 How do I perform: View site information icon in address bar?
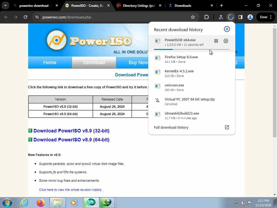tap(37, 17)
